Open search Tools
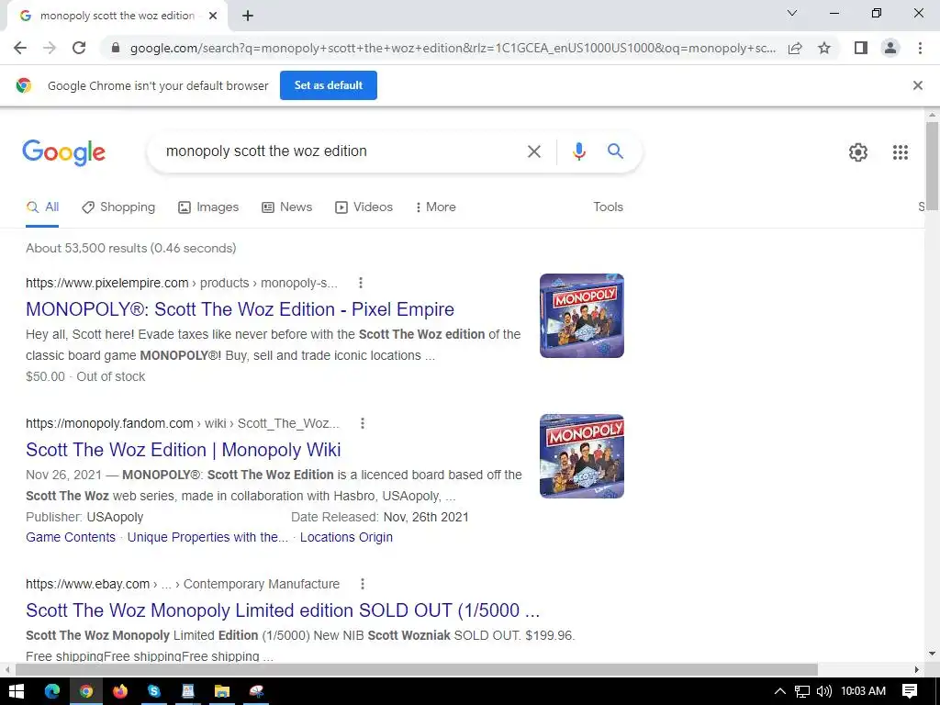 (608, 207)
